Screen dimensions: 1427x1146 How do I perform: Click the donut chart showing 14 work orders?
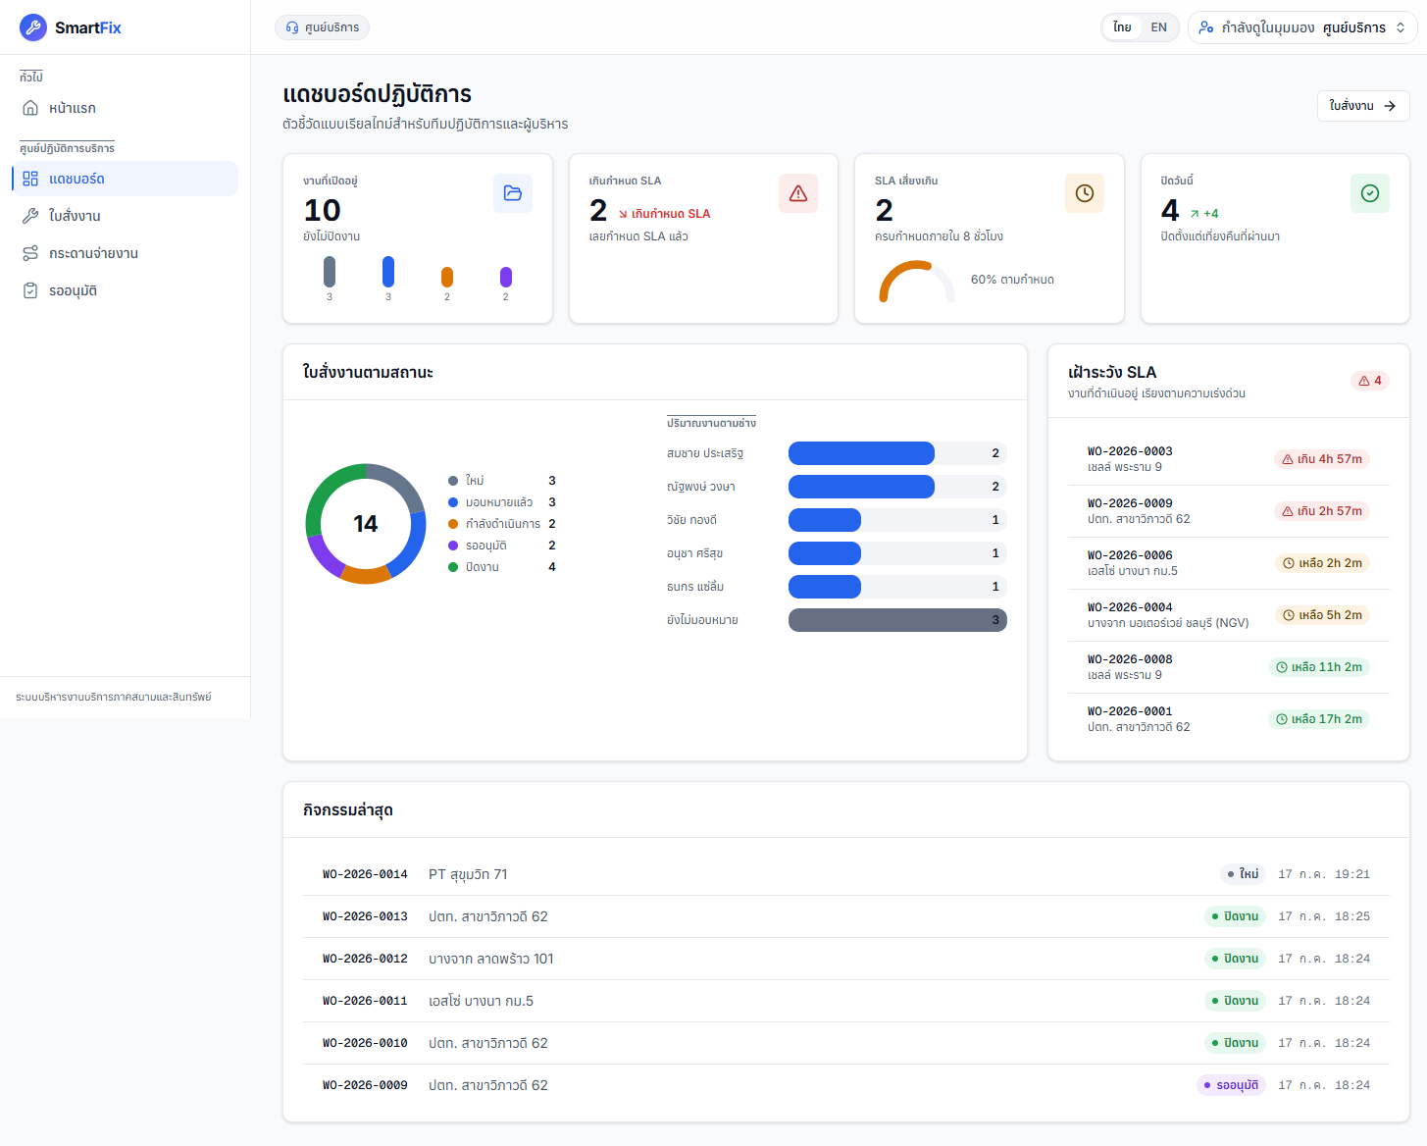[x=366, y=524]
